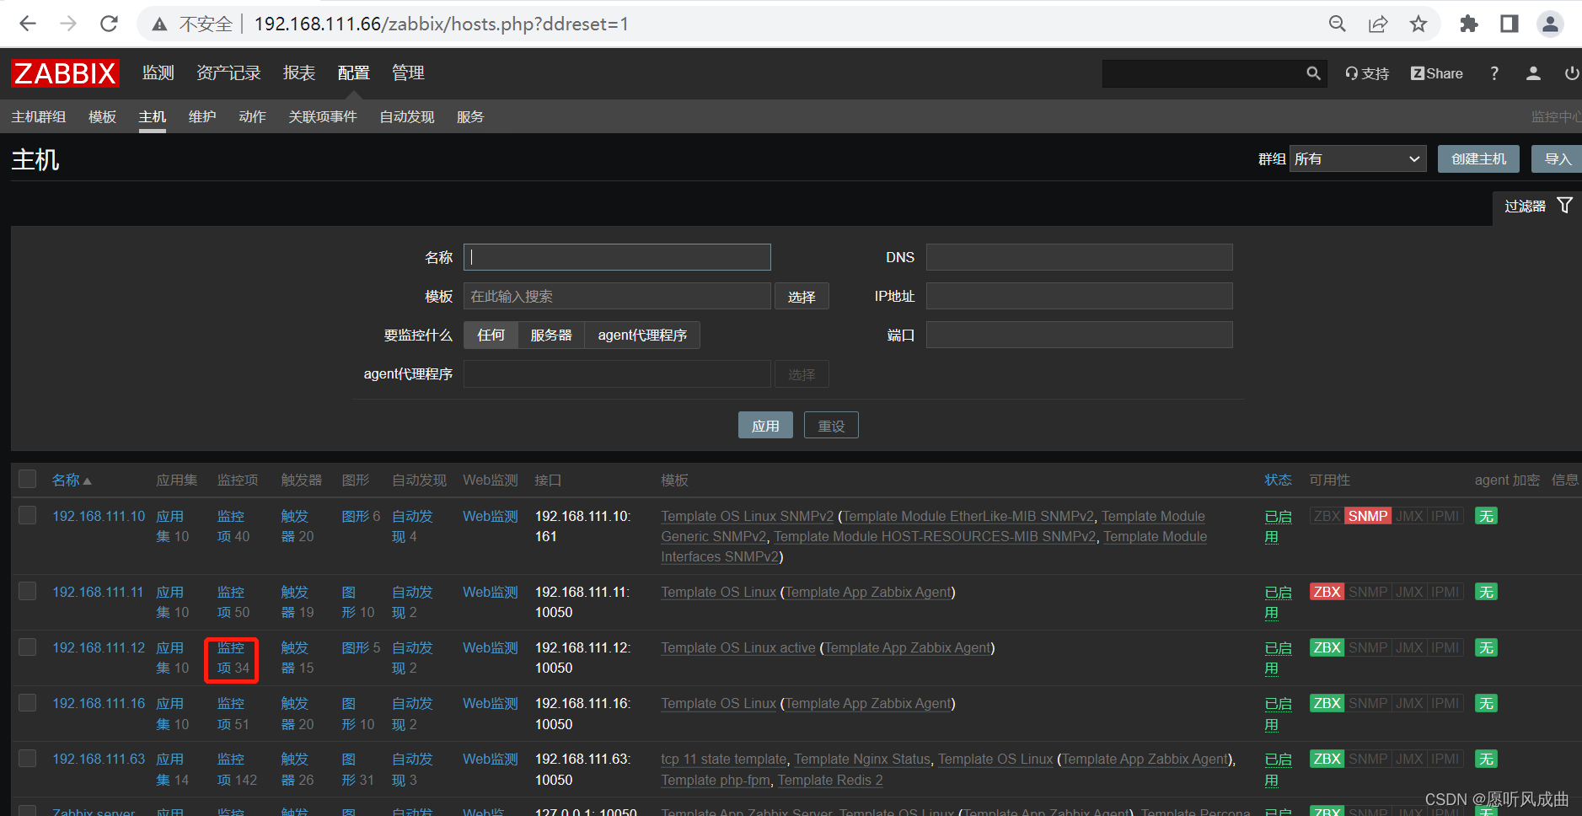Select checkbox for host 192.168.111.10

click(x=28, y=515)
